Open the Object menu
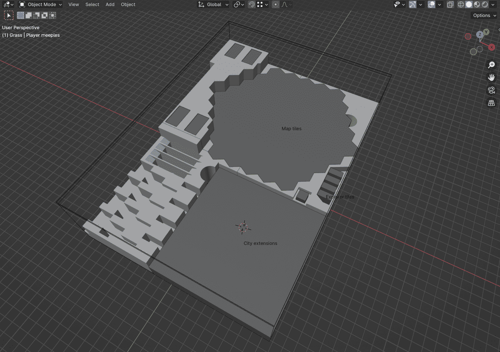500x352 pixels. (128, 4)
